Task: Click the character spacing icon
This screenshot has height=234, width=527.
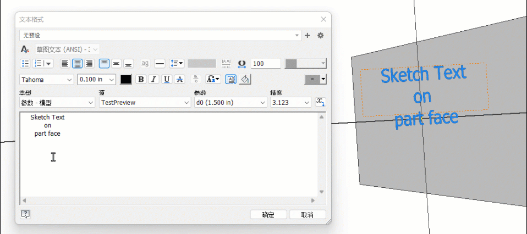Action: (x=226, y=63)
